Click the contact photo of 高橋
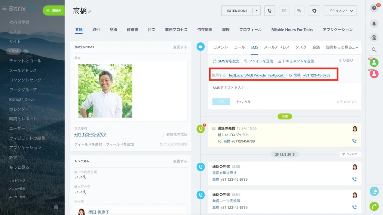The width and height of the screenshot is (383, 215). pyautogui.click(x=105, y=91)
